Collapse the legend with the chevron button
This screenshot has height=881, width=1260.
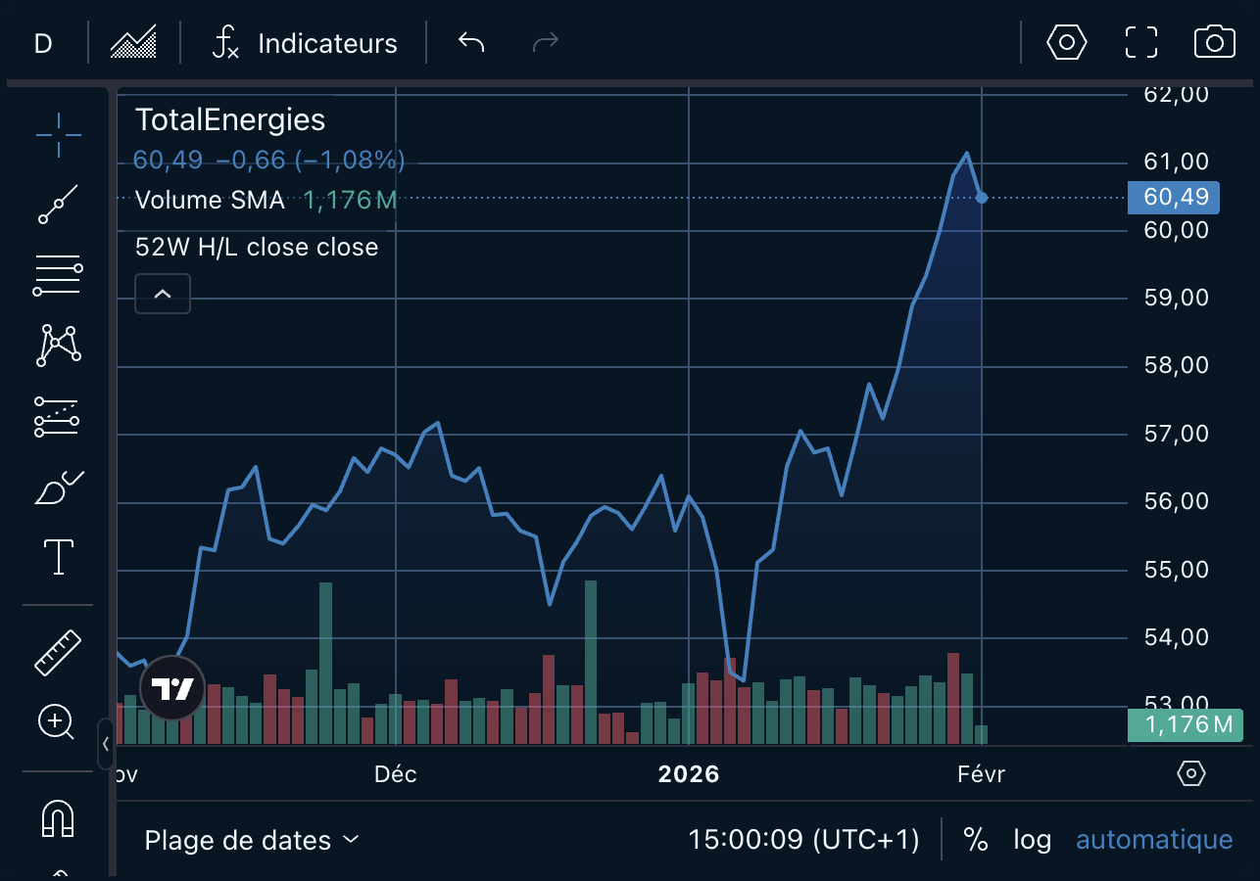click(x=162, y=294)
